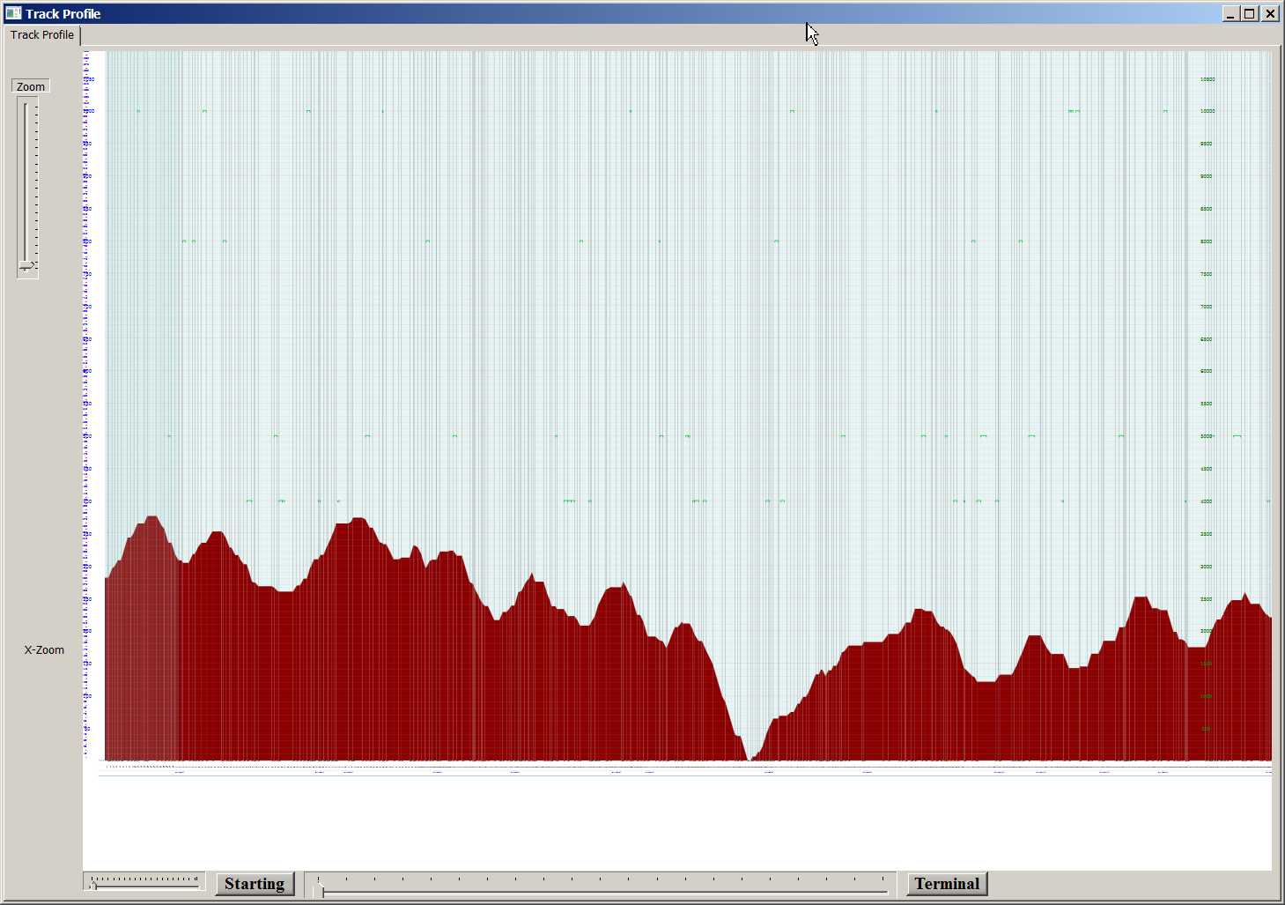Click the vertical Zoom slider thumb

(26, 265)
